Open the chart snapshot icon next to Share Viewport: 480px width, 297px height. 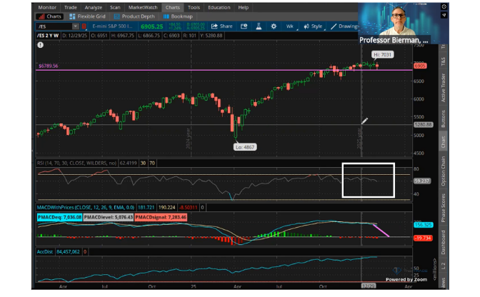244,26
